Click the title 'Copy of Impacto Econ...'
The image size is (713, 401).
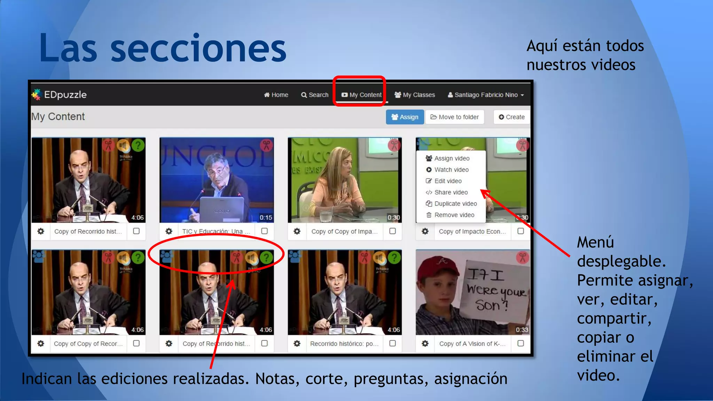pos(472,231)
